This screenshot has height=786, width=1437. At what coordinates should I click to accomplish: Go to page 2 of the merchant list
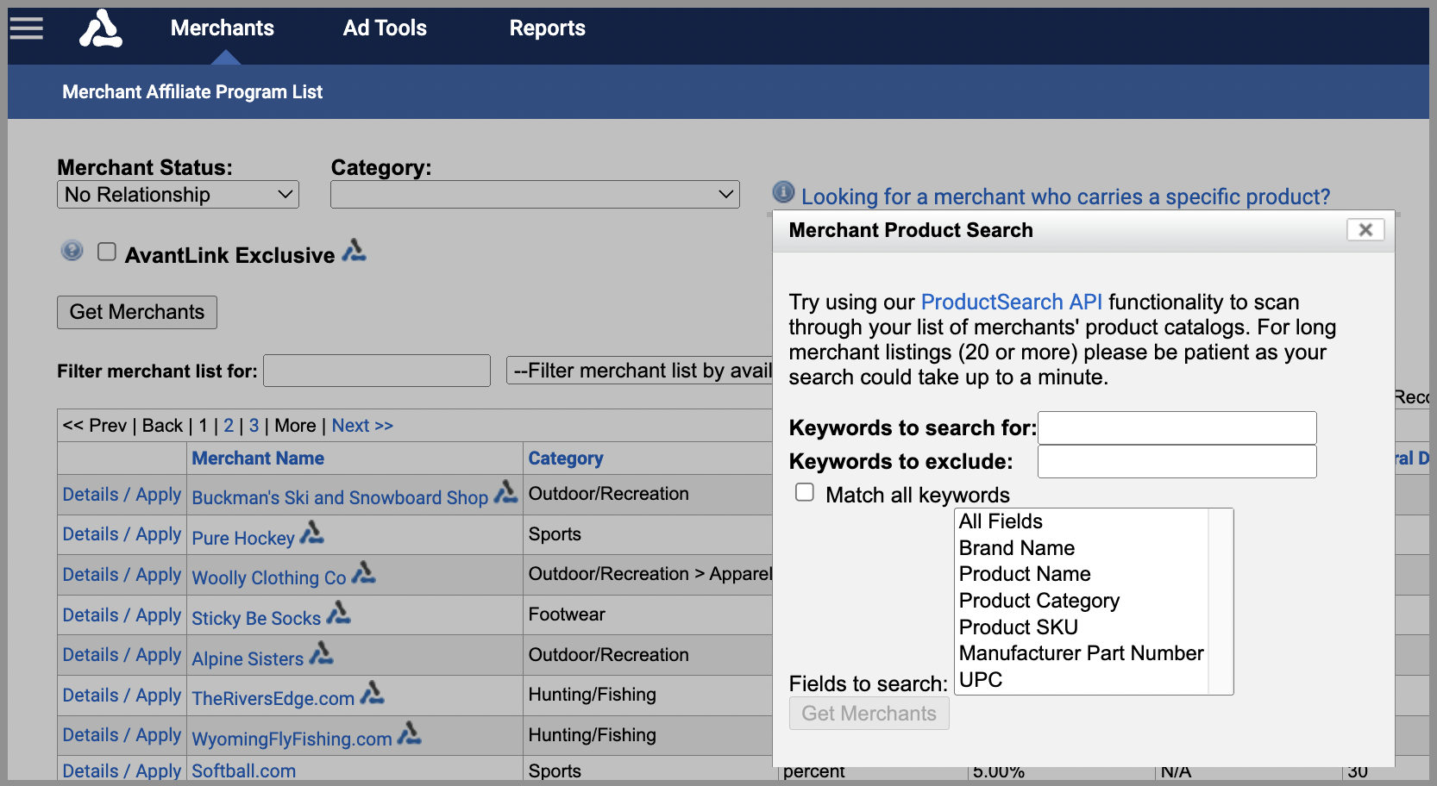tap(229, 426)
